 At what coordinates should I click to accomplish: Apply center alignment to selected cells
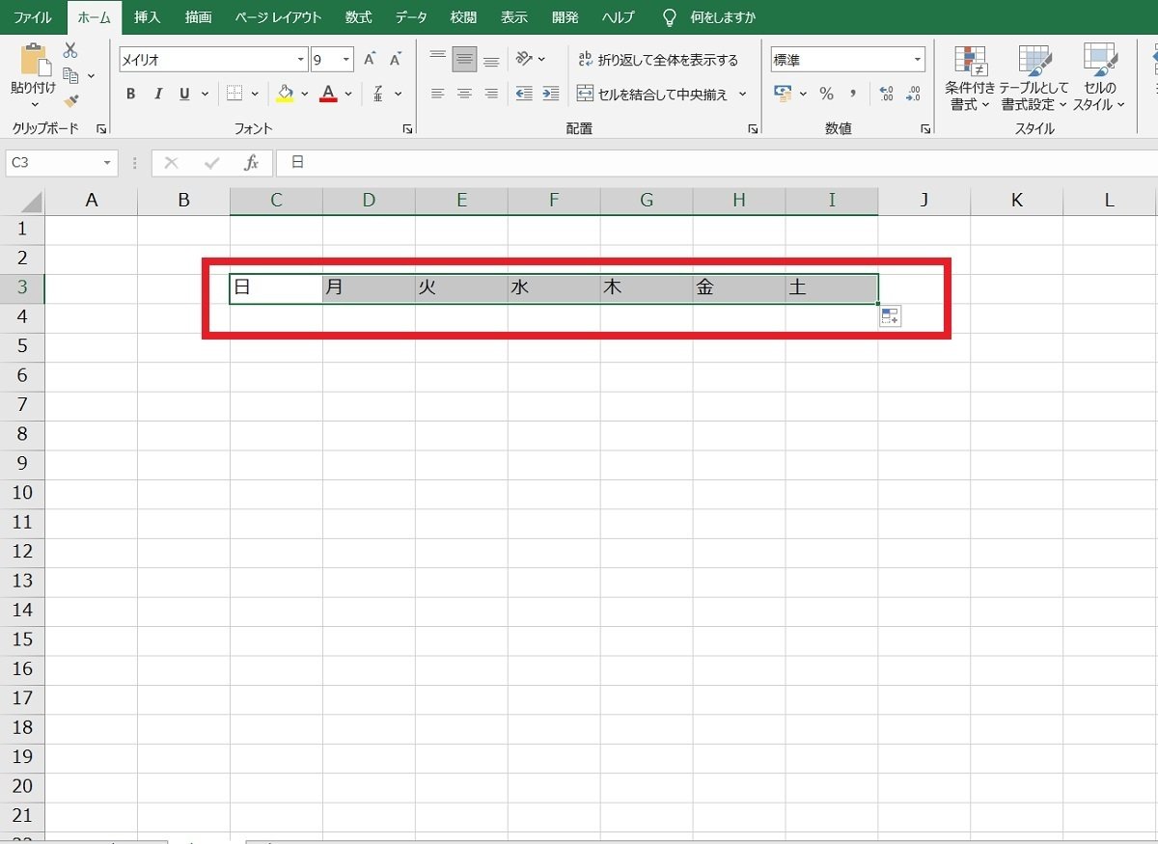click(464, 94)
